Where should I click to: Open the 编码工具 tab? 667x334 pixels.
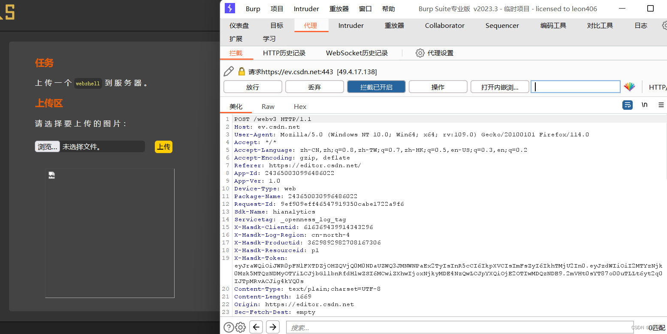pos(553,25)
